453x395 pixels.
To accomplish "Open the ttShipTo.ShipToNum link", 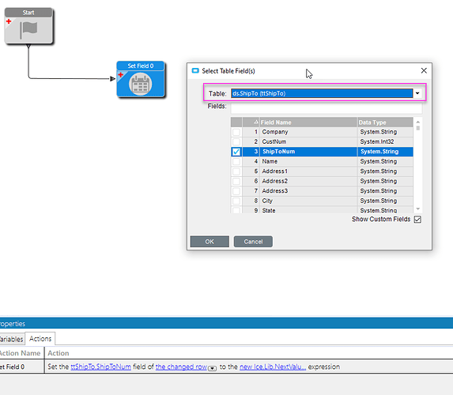I will [101, 367].
